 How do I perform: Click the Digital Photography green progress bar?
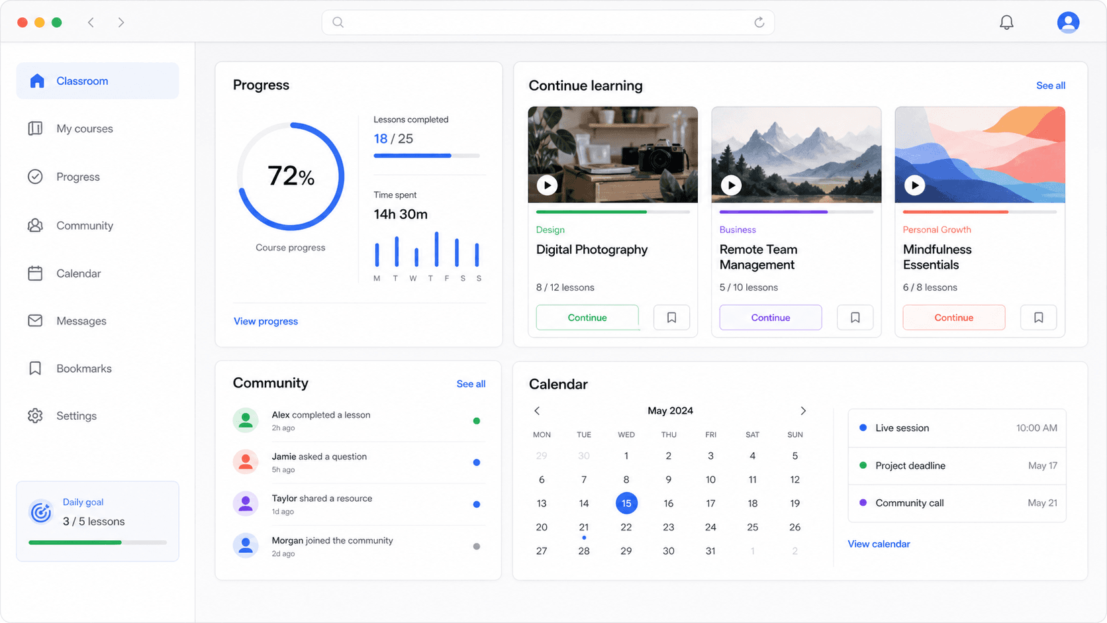613,212
